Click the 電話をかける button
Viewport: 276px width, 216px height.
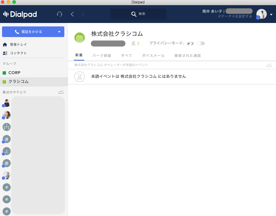click(33, 32)
